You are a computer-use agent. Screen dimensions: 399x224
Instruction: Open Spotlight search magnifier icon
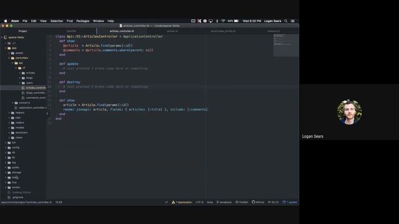click(286, 21)
